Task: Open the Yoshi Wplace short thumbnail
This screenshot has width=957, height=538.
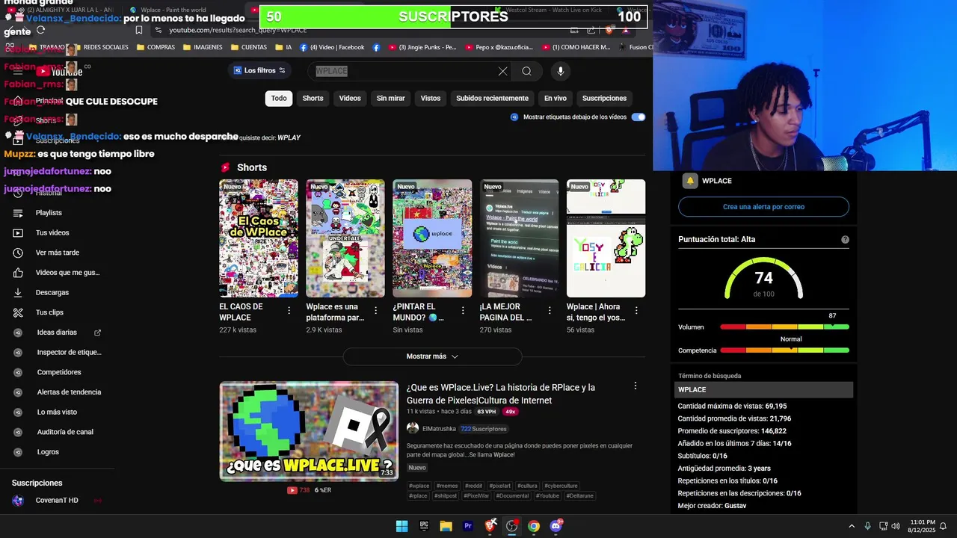Action: [606, 238]
